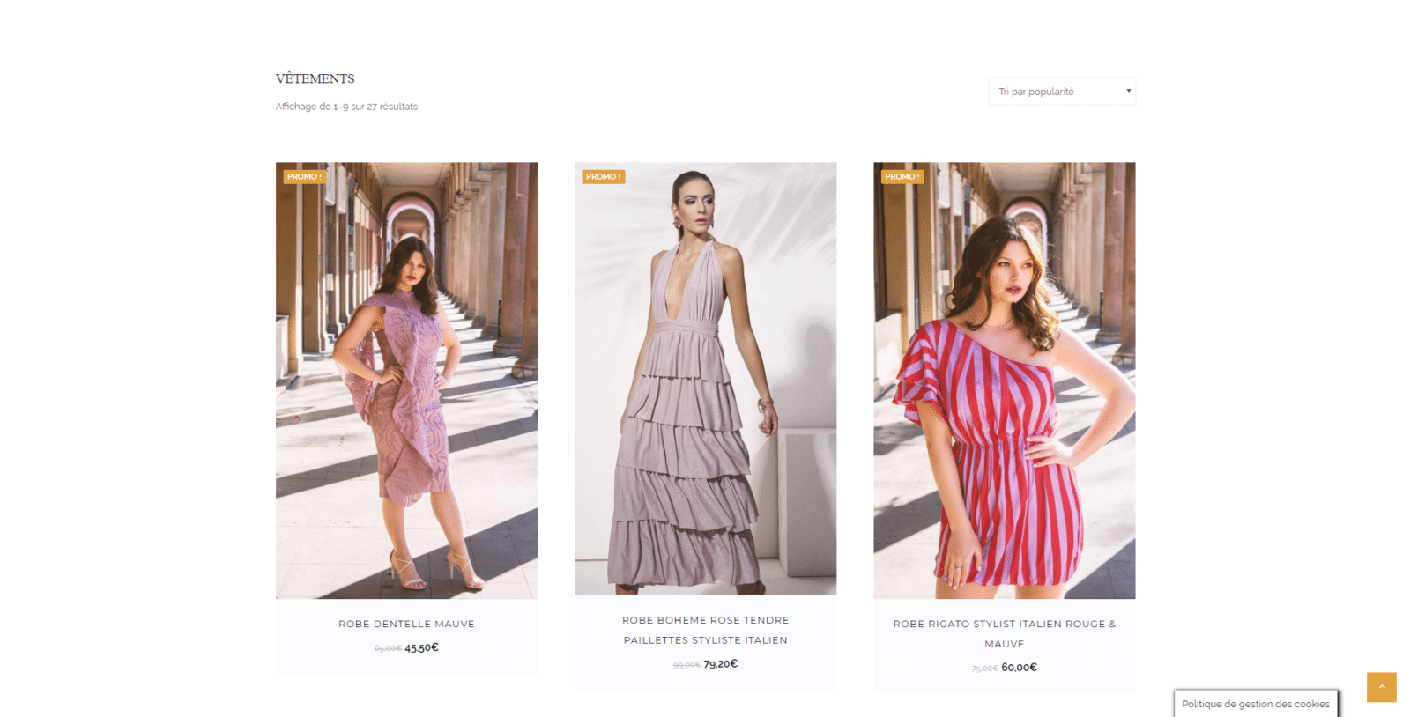Click the PROMO badge on the mauve lace dress
1410x717 pixels.
click(304, 177)
